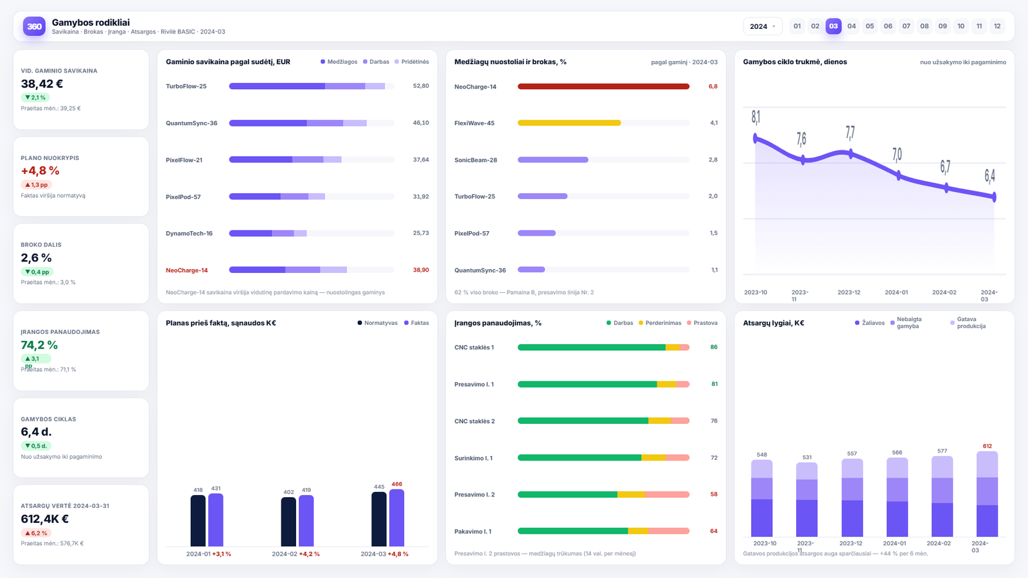Toggle the Žaliavos legend marker
This screenshot has width=1028, height=578.
tap(857, 323)
